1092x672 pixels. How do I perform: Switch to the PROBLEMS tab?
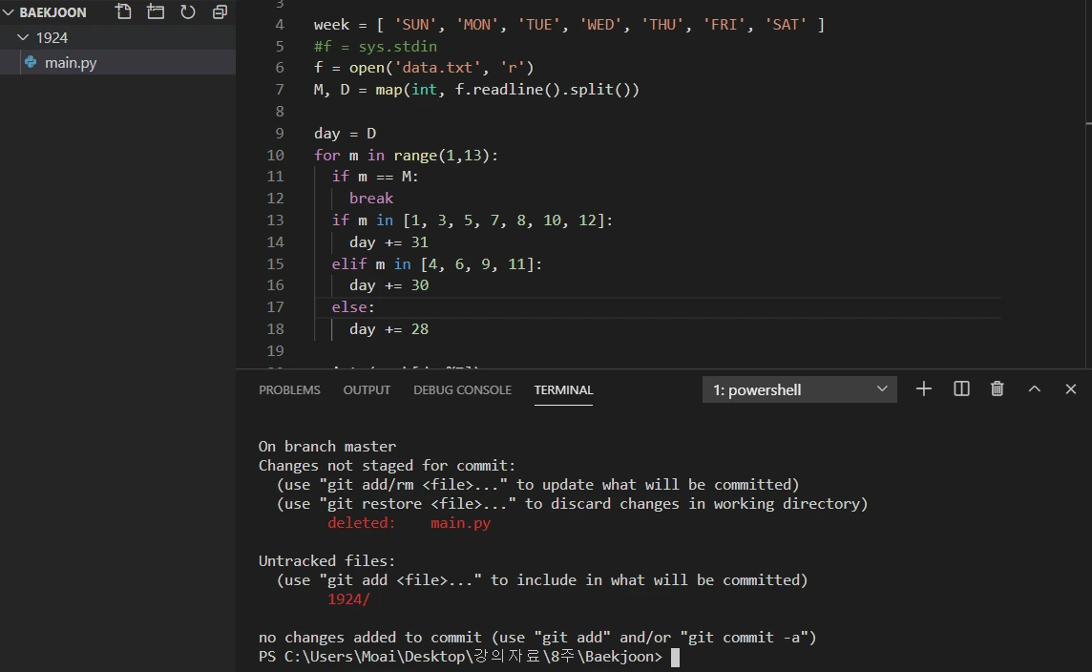[290, 390]
